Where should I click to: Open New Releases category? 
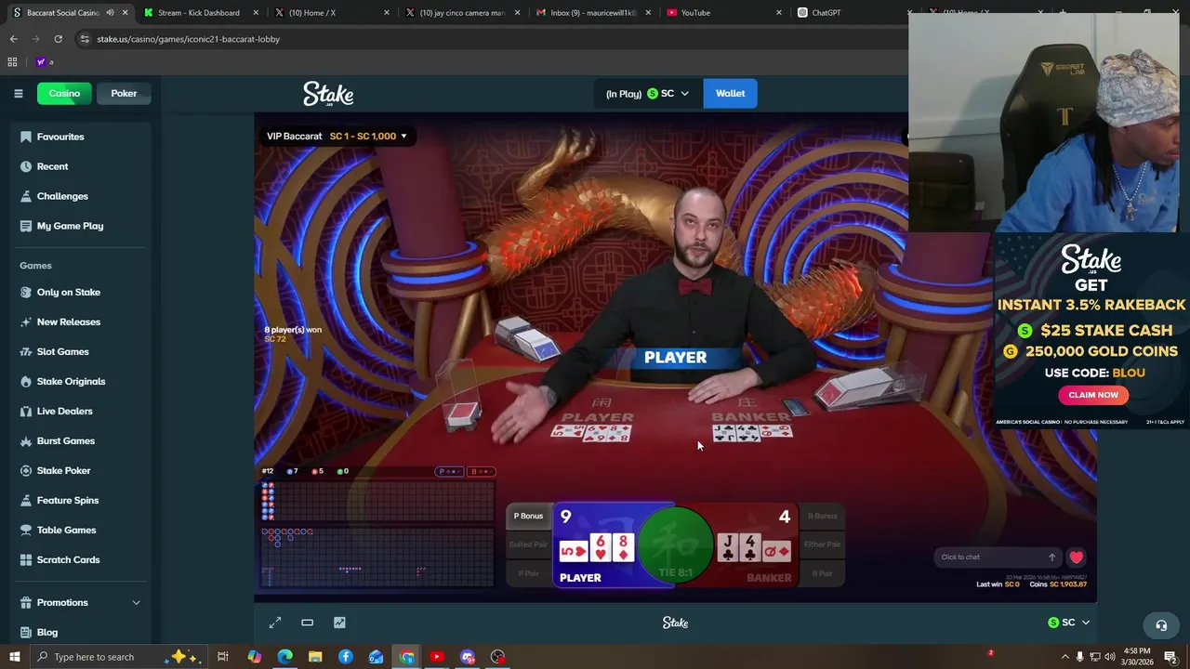point(68,321)
